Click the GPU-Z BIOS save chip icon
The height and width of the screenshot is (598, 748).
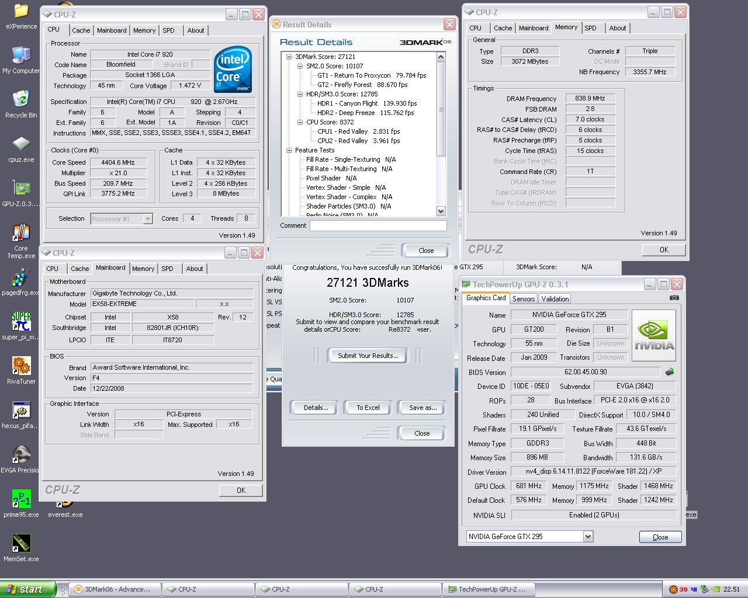670,371
